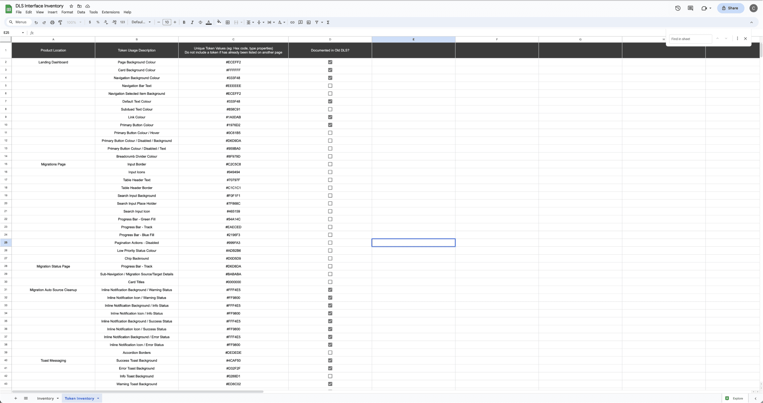The height and width of the screenshot is (403, 763).
Task: Open the font family dropdown
Action: click(141, 23)
